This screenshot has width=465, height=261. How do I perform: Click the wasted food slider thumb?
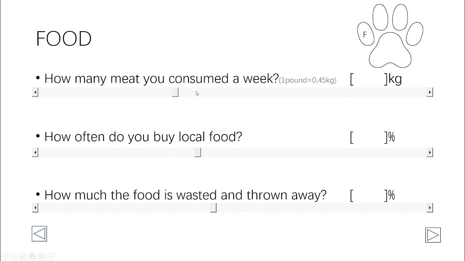click(213, 208)
